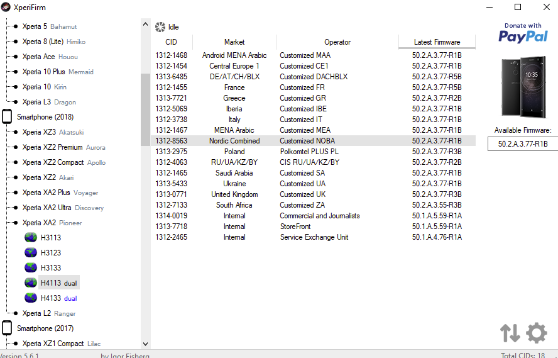Sort by the CID column header
This screenshot has width=558, height=358.
click(171, 42)
